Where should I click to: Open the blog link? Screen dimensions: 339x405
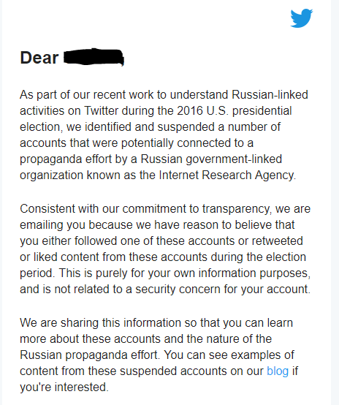pos(278,371)
